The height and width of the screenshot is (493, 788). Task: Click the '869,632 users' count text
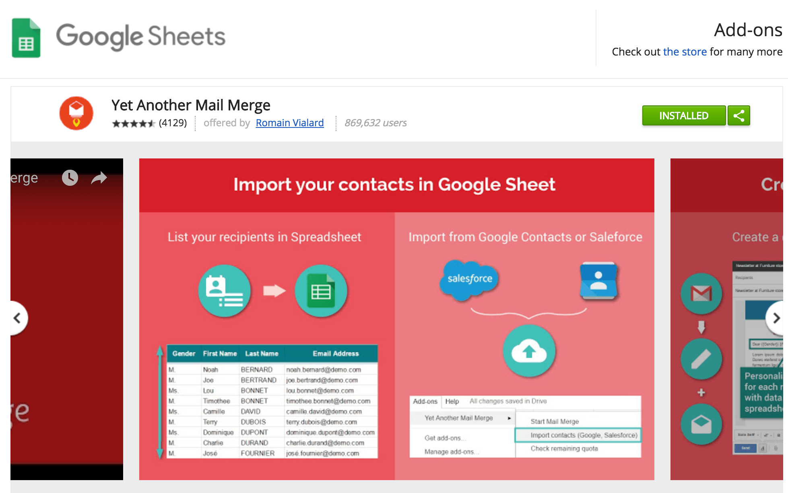point(375,123)
